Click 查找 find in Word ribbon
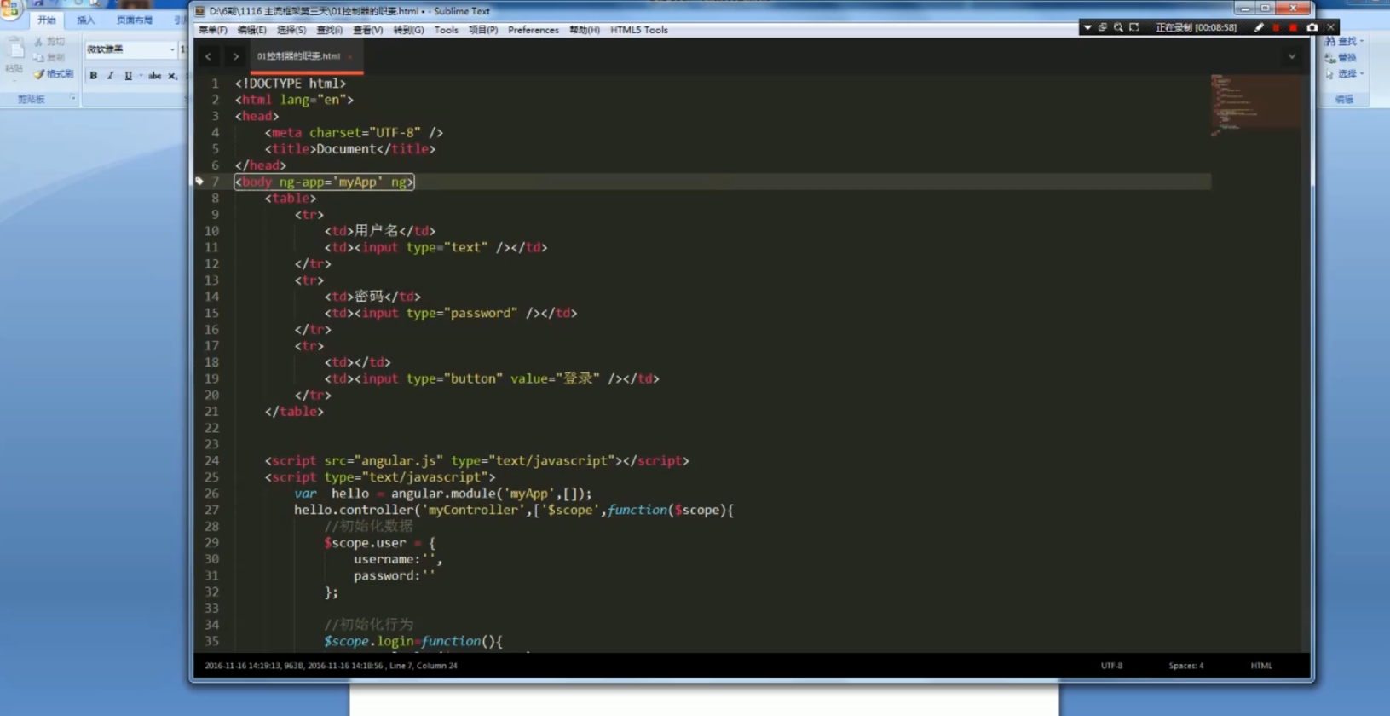Viewport: 1390px width, 716px height. [1346, 41]
